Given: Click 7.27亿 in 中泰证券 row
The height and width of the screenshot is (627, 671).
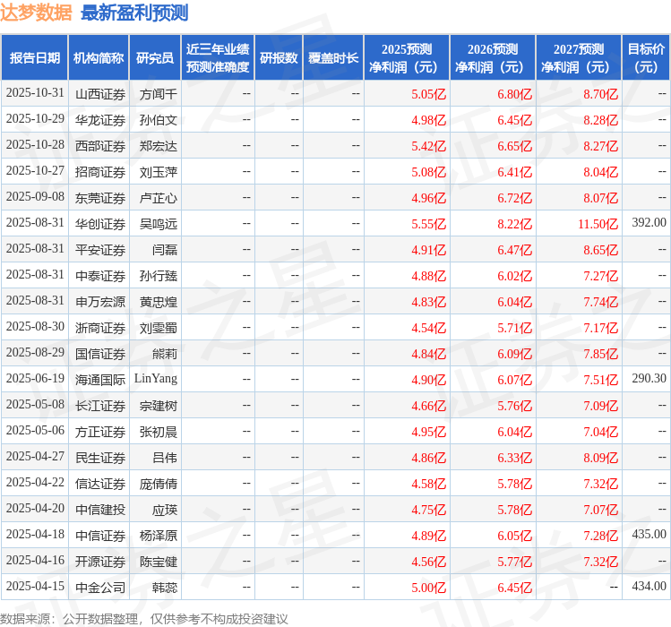Looking at the screenshot, I should click(x=600, y=276).
